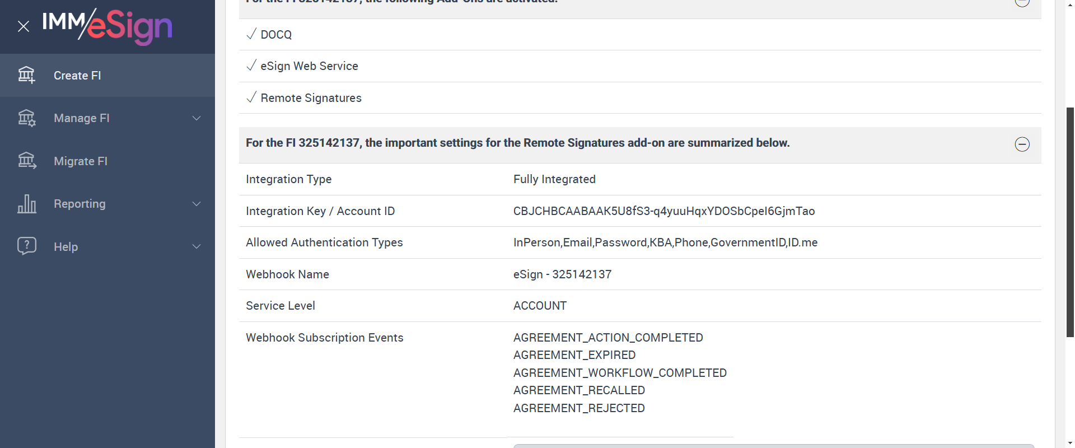Select the Migrate FI menu item

point(81,161)
